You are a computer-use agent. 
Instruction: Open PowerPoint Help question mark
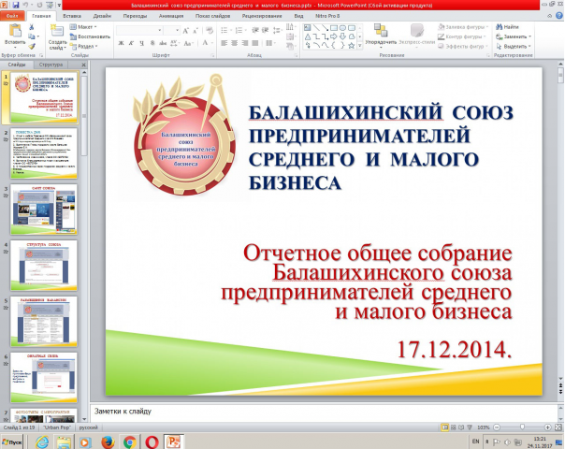coord(558,16)
